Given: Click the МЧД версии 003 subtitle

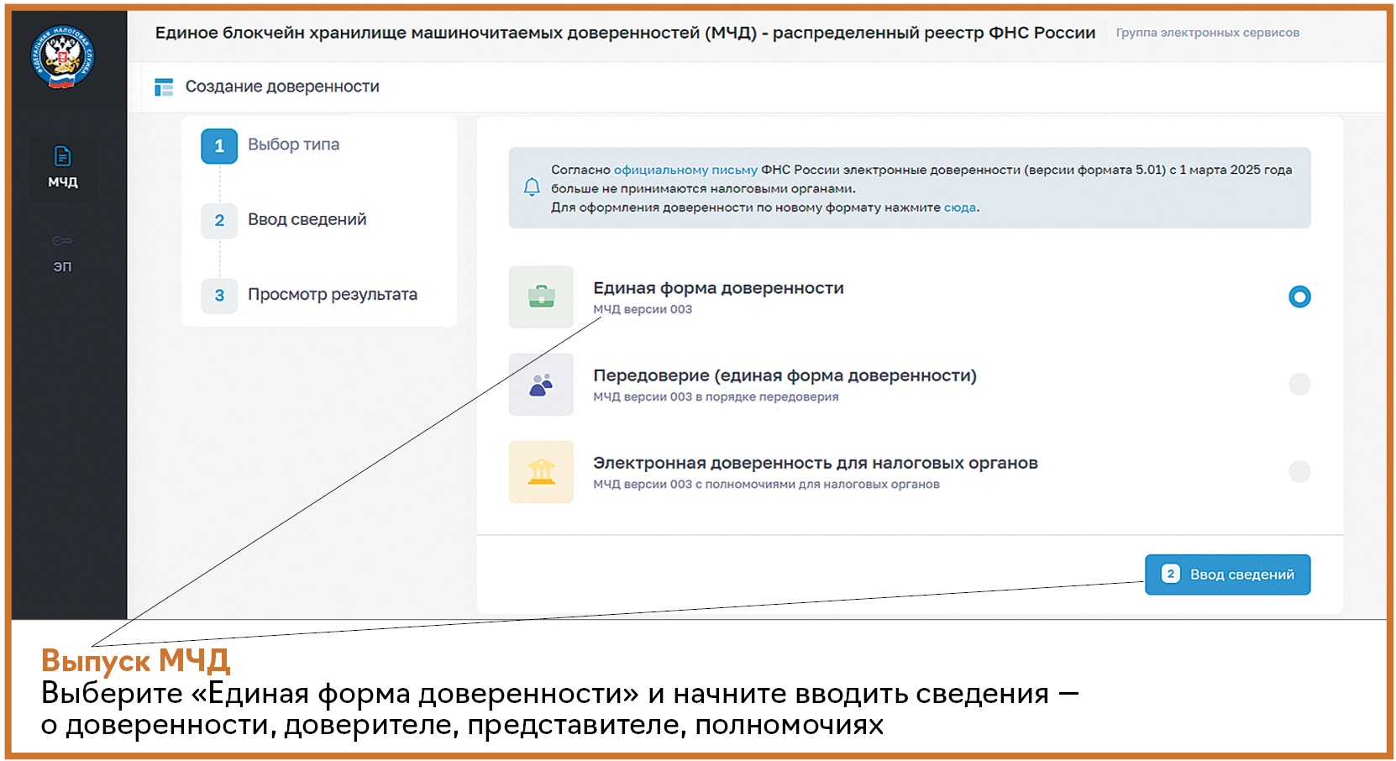Looking at the screenshot, I should pos(643,309).
